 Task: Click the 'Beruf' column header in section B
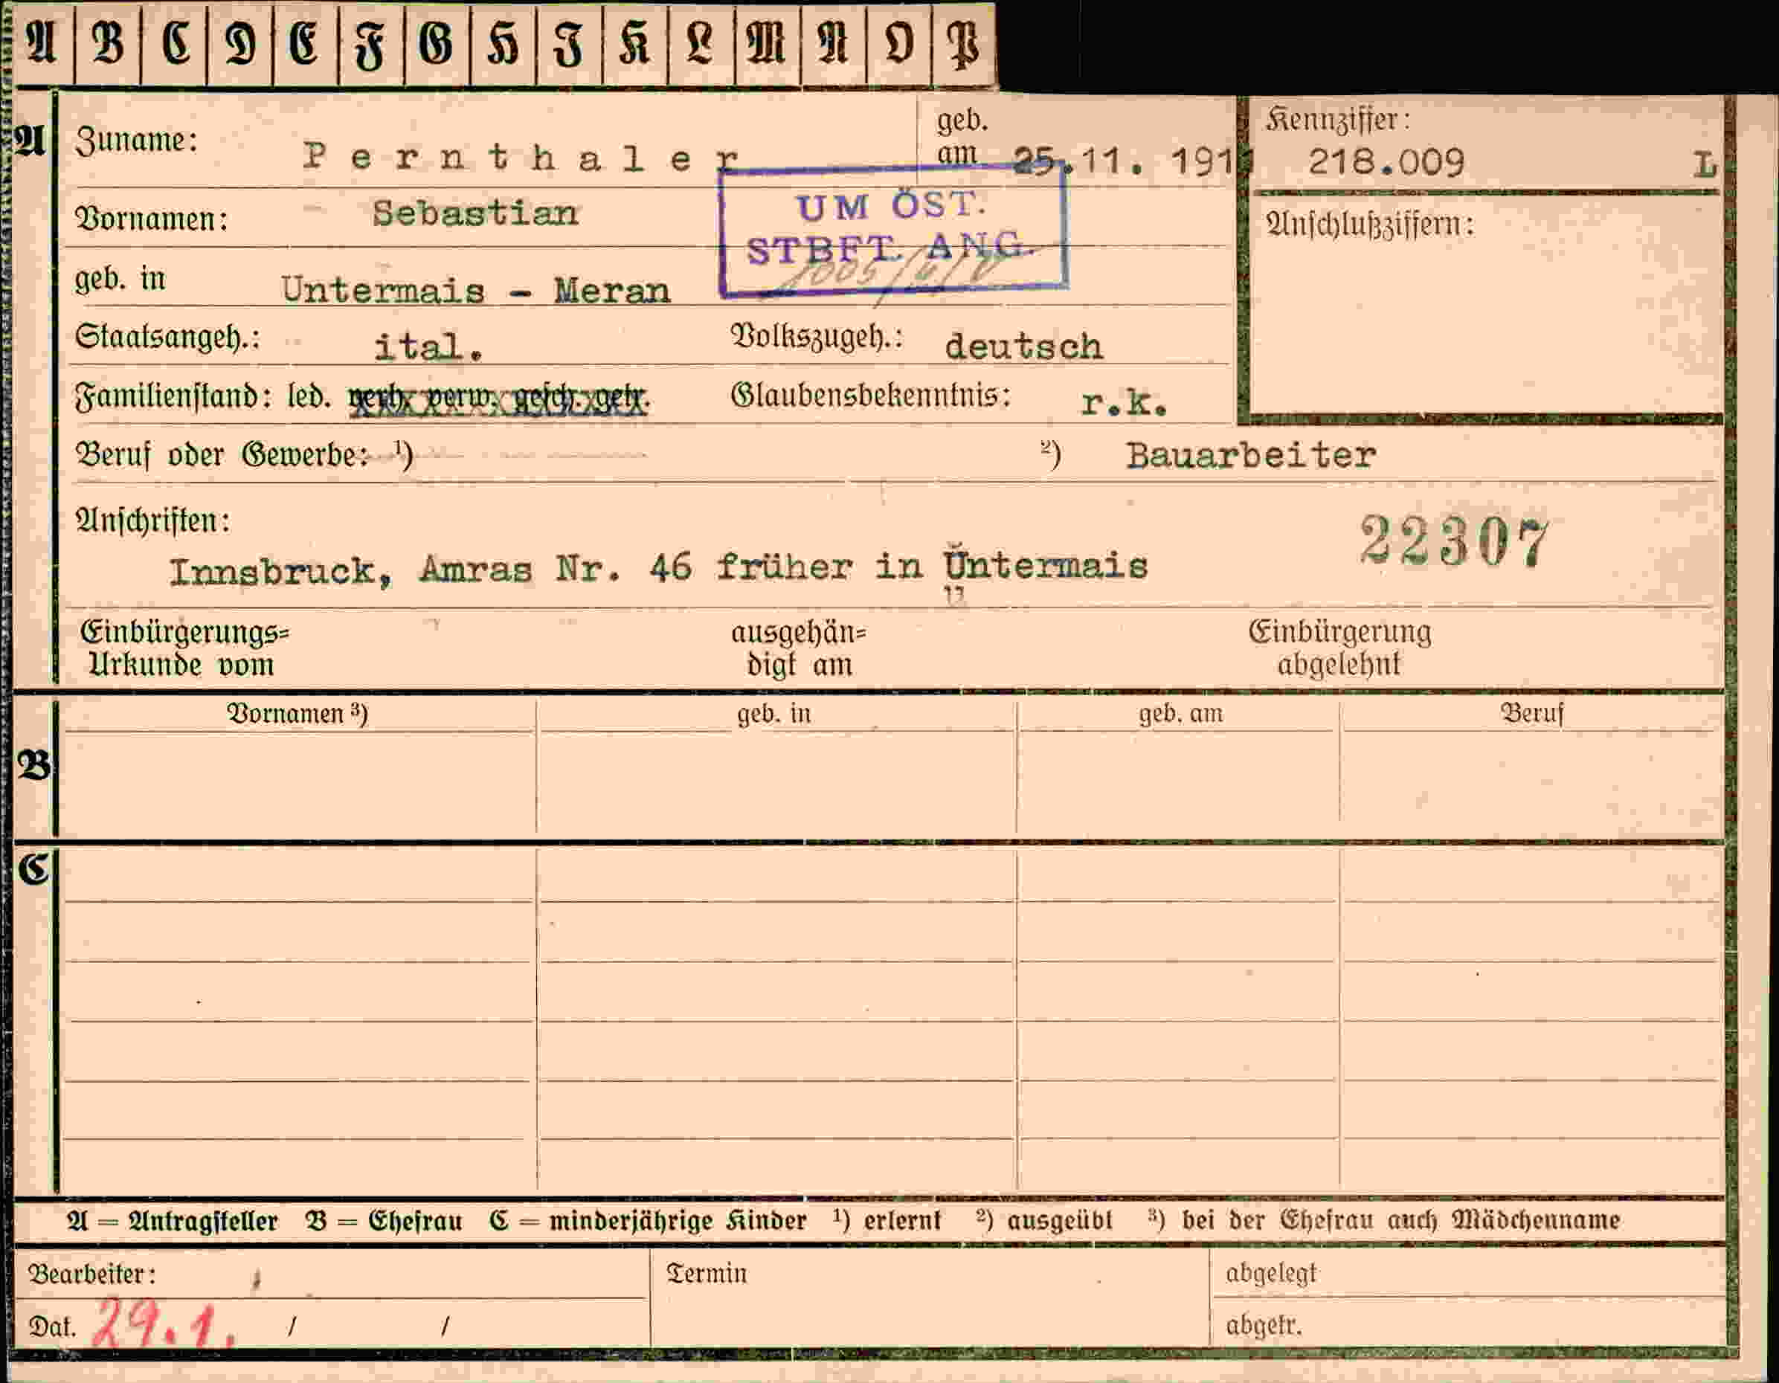pos(1532,715)
